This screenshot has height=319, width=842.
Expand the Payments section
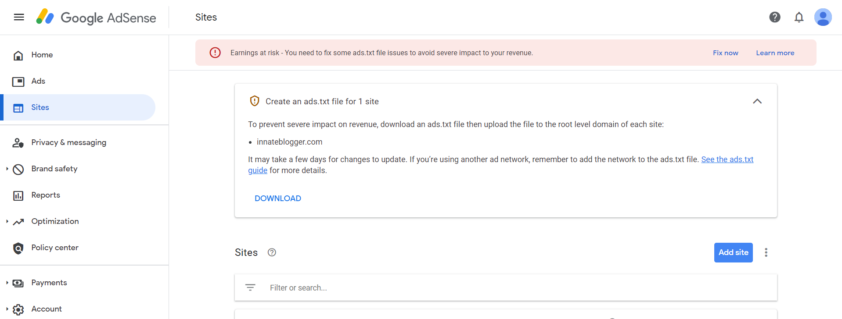tap(49, 283)
